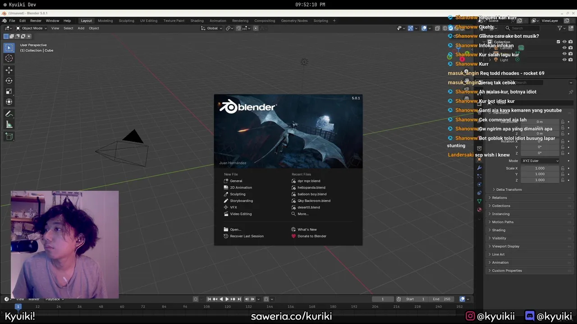Create a new General file from splash
Viewport: 577px width, 324px height.
[236, 181]
